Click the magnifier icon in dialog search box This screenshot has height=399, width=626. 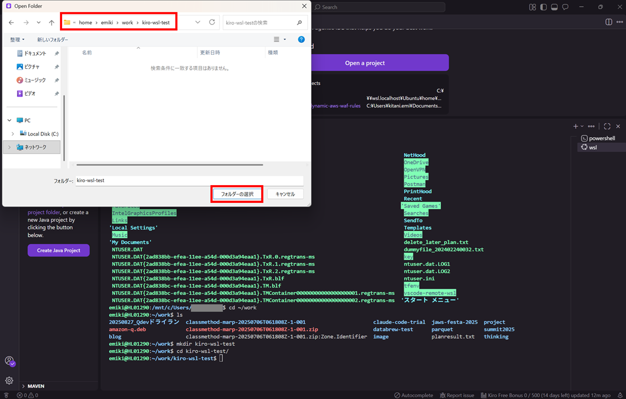(x=299, y=23)
